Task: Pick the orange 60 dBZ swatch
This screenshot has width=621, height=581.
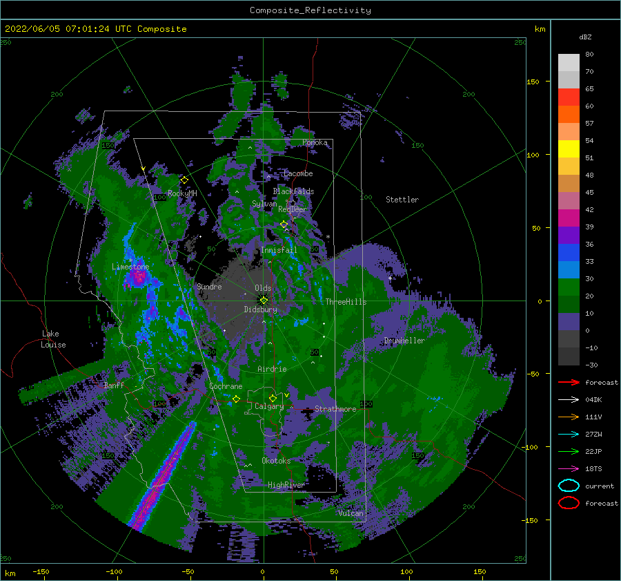Action: [569, 114]
